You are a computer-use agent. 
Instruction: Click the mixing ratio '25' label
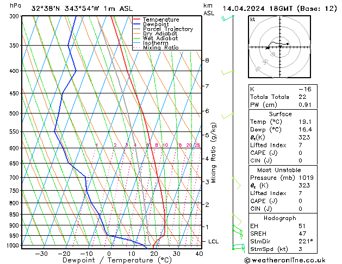click(x=197, y=145)
